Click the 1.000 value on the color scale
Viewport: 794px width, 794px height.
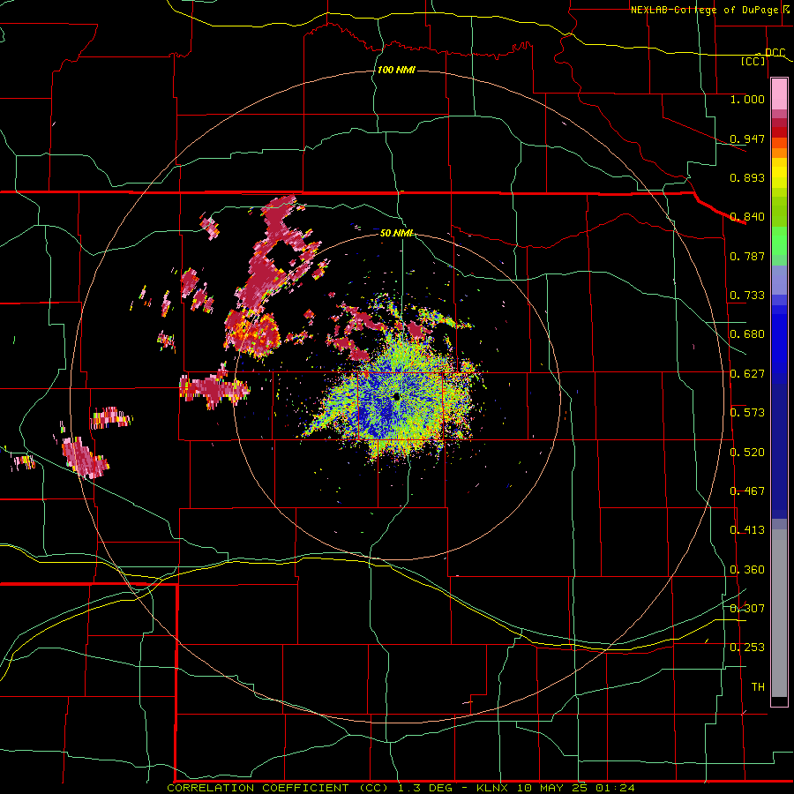click(747, 99)
